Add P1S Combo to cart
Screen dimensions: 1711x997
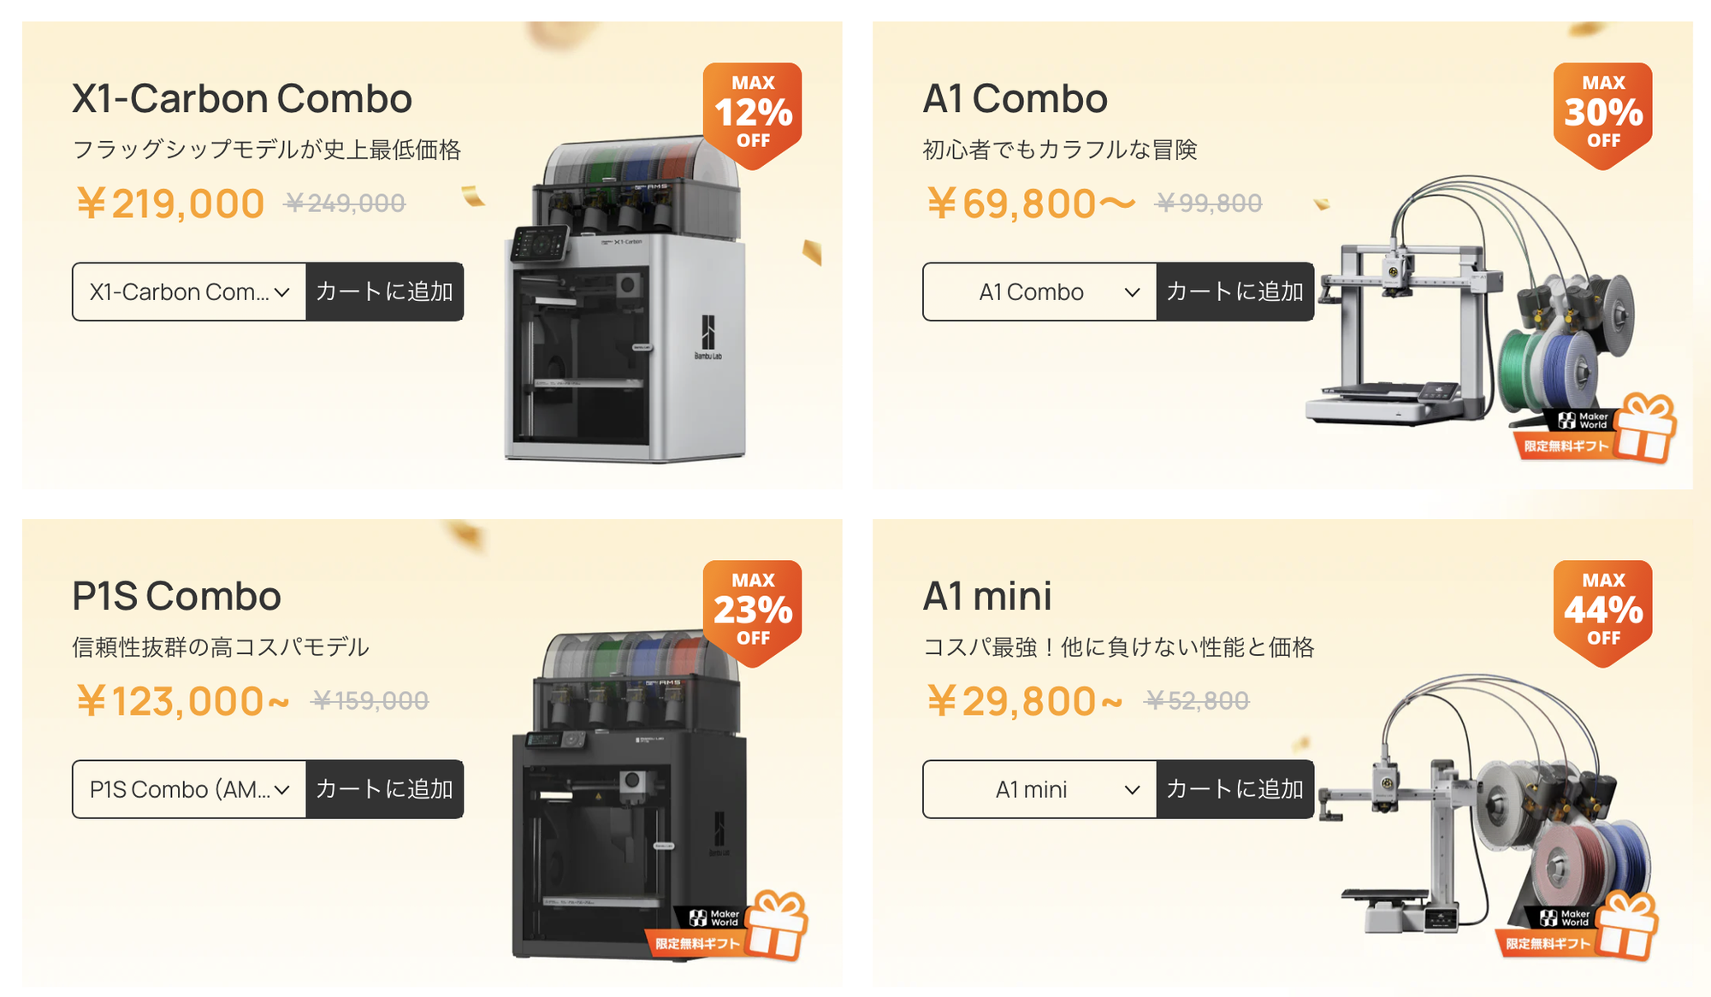click(x=385, y=789)
